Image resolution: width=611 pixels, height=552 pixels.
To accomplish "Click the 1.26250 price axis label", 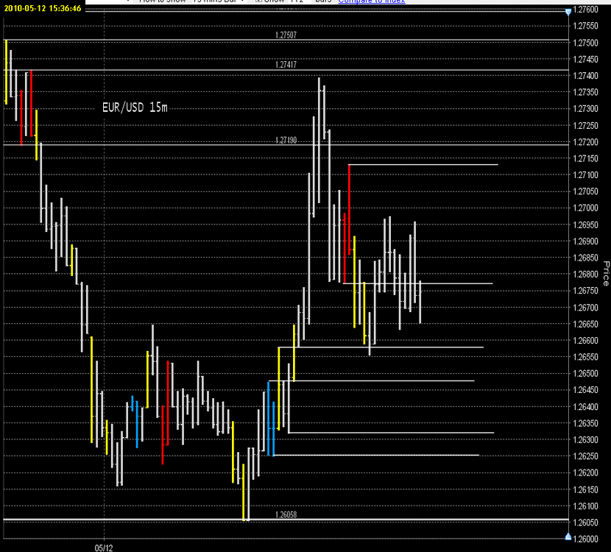I will 586,456.
